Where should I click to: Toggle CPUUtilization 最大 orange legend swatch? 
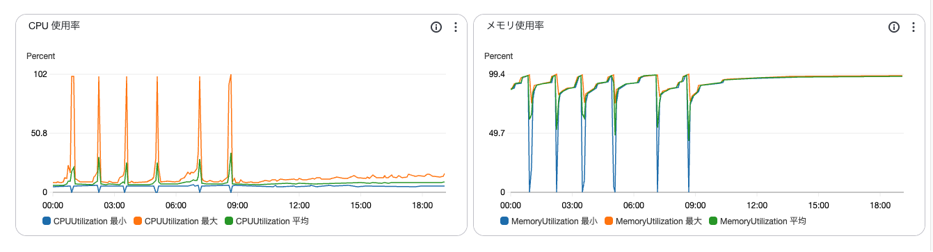138,221
